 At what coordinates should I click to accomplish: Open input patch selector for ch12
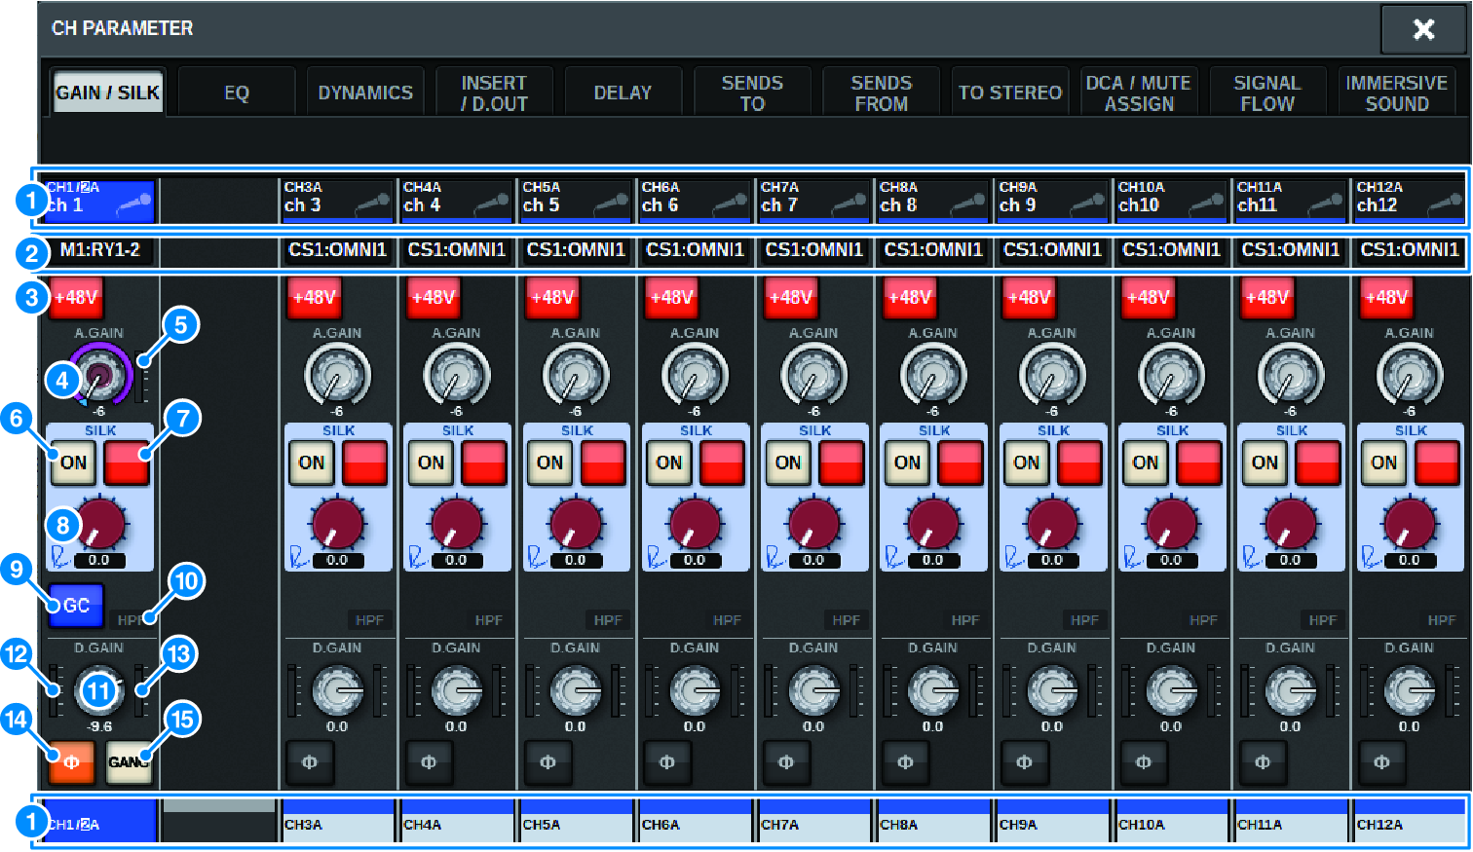pyautogui.click(x=1409, y=250)
